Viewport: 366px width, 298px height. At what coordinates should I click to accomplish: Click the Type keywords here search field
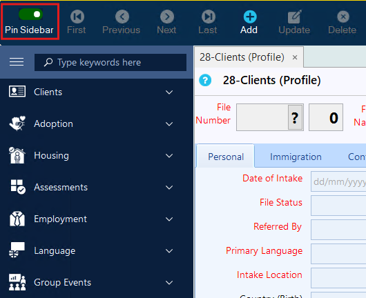coord(110,62)
